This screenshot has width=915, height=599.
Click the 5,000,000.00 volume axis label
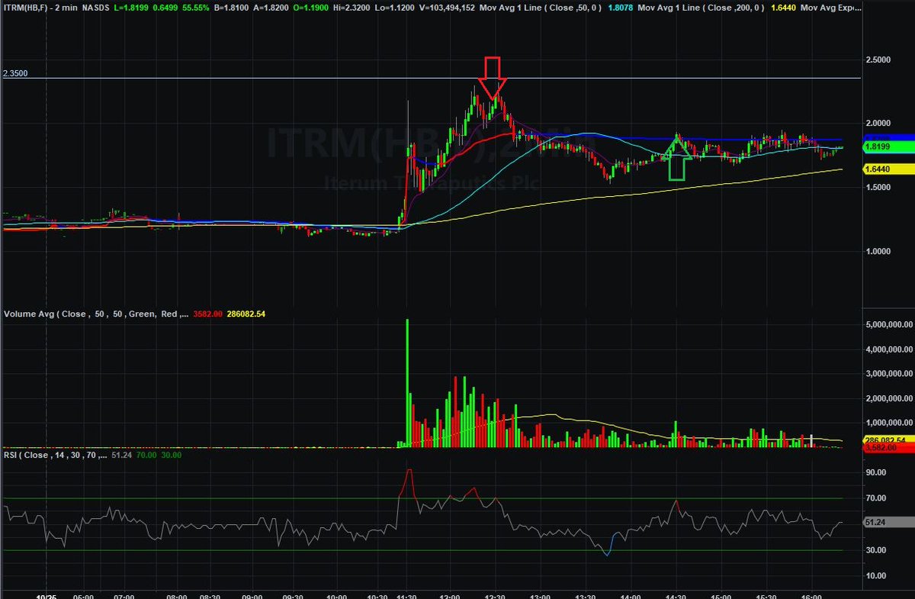click(x=890, y=324)
